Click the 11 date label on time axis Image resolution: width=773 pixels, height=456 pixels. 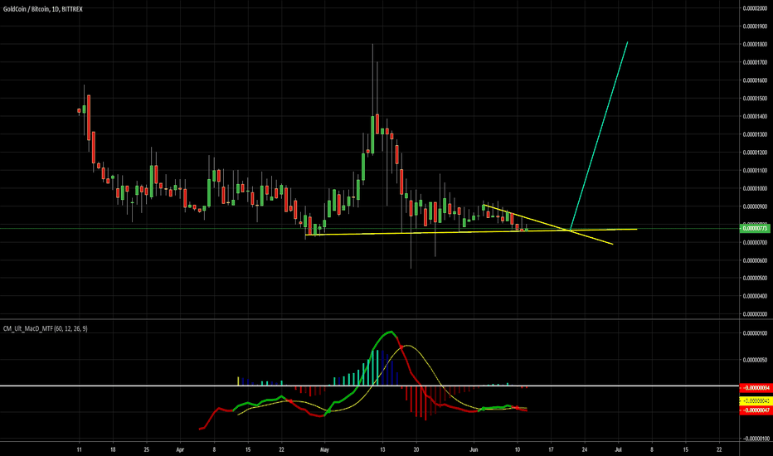[x=79, y=449]
